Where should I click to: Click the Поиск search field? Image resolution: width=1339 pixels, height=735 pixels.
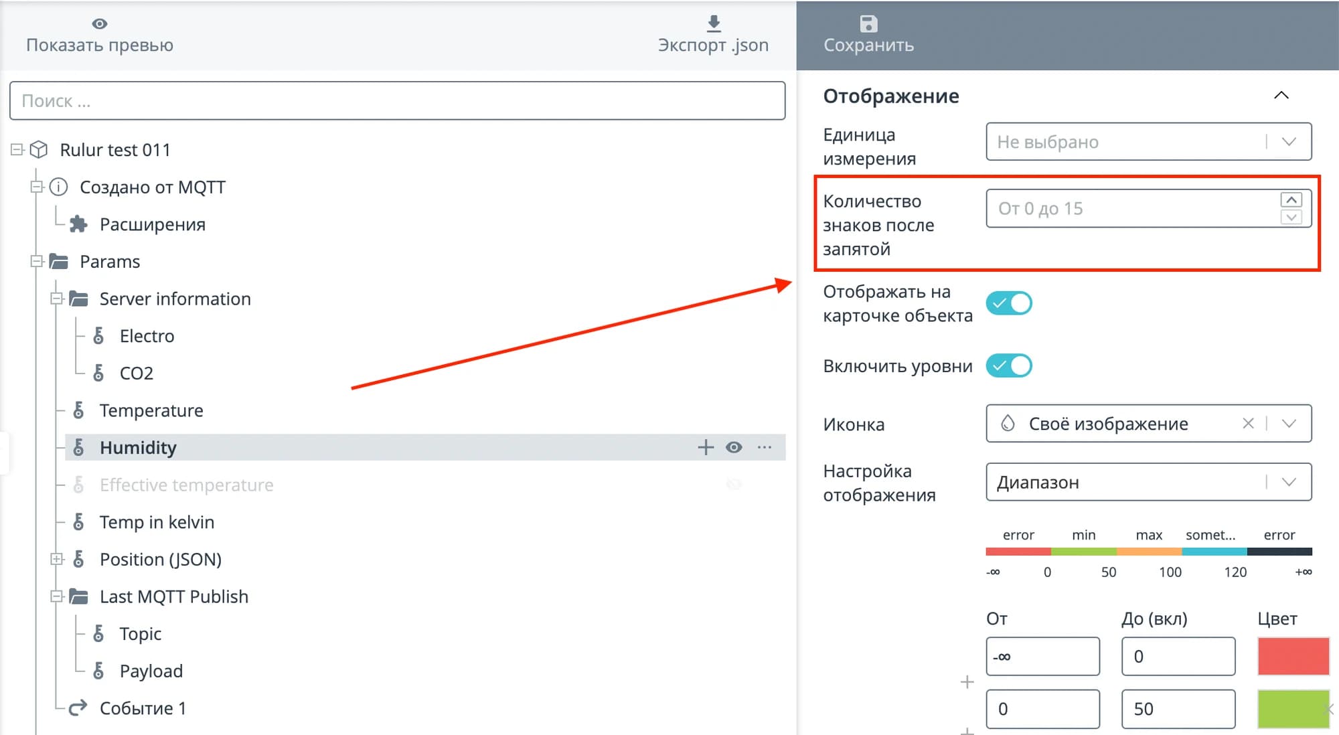point(397,101)
